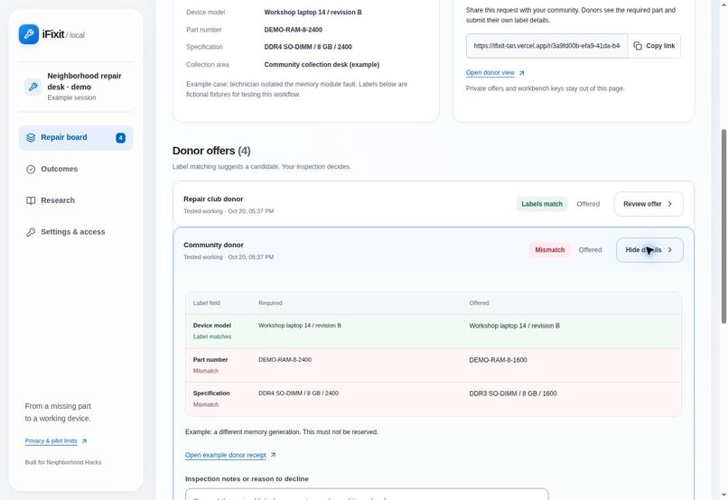This screenshot has width=728, height=500.
Task: Click the Research book icon
Action: (x=31, y=201)
